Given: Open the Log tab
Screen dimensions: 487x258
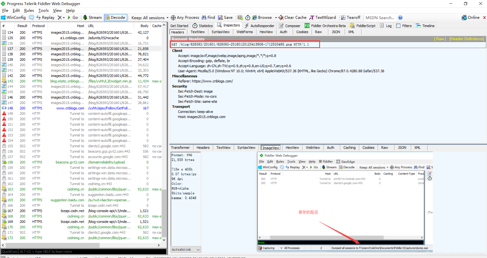Looking at the screenshot, I should click(386, 26).
